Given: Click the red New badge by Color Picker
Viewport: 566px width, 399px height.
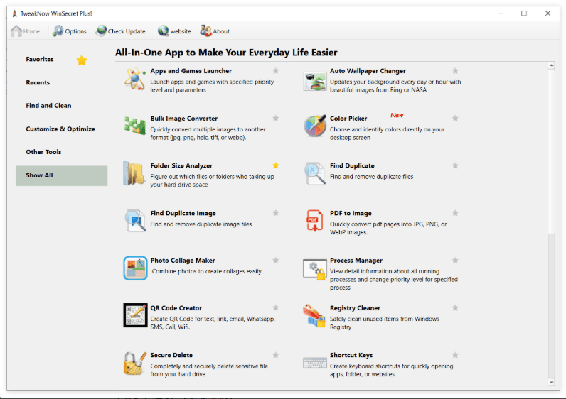Looking at the screenshot, I should coord(397,115).
